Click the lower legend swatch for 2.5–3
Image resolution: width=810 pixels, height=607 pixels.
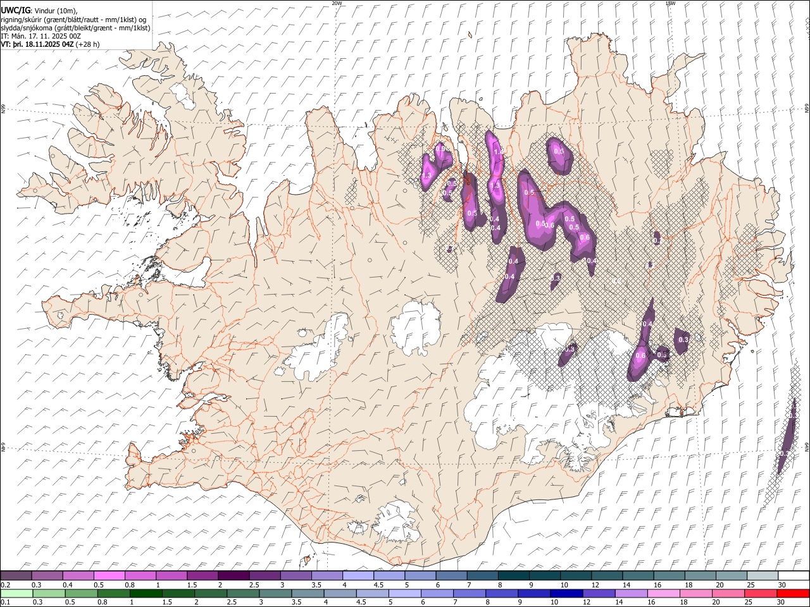(x=243, y=593)
